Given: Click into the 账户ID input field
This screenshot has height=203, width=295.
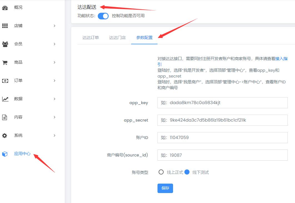Looking at the screenshot, I should (x=222, y=138).
